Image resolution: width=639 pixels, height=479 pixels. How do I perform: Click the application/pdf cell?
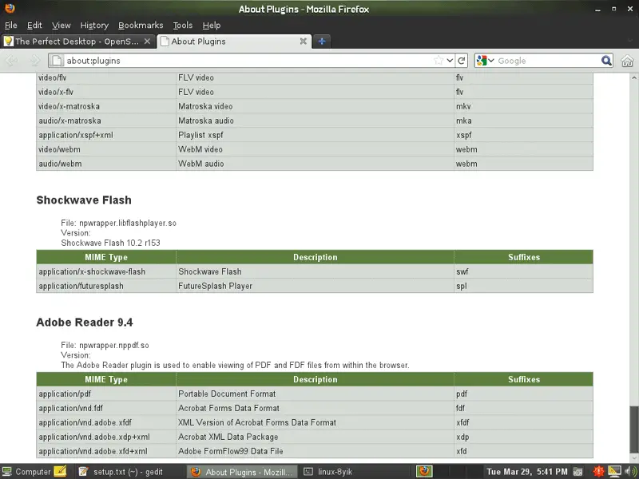[106, 394]
